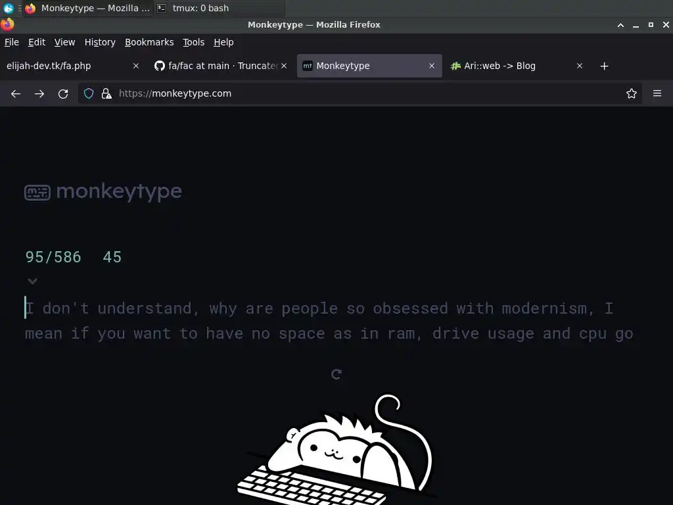This screenshot has height=505, width=673.
Task: Restart the typing test with the restart icon
Action: [336, 374]
